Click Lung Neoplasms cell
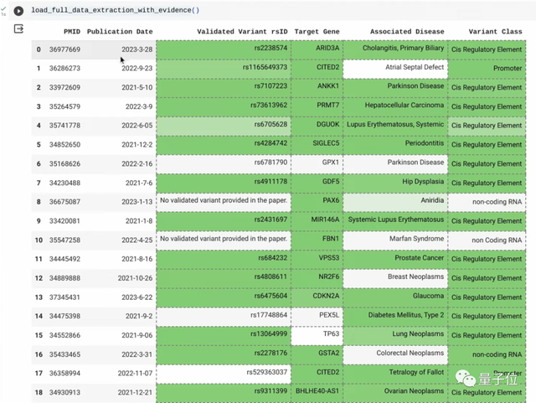 395,336
